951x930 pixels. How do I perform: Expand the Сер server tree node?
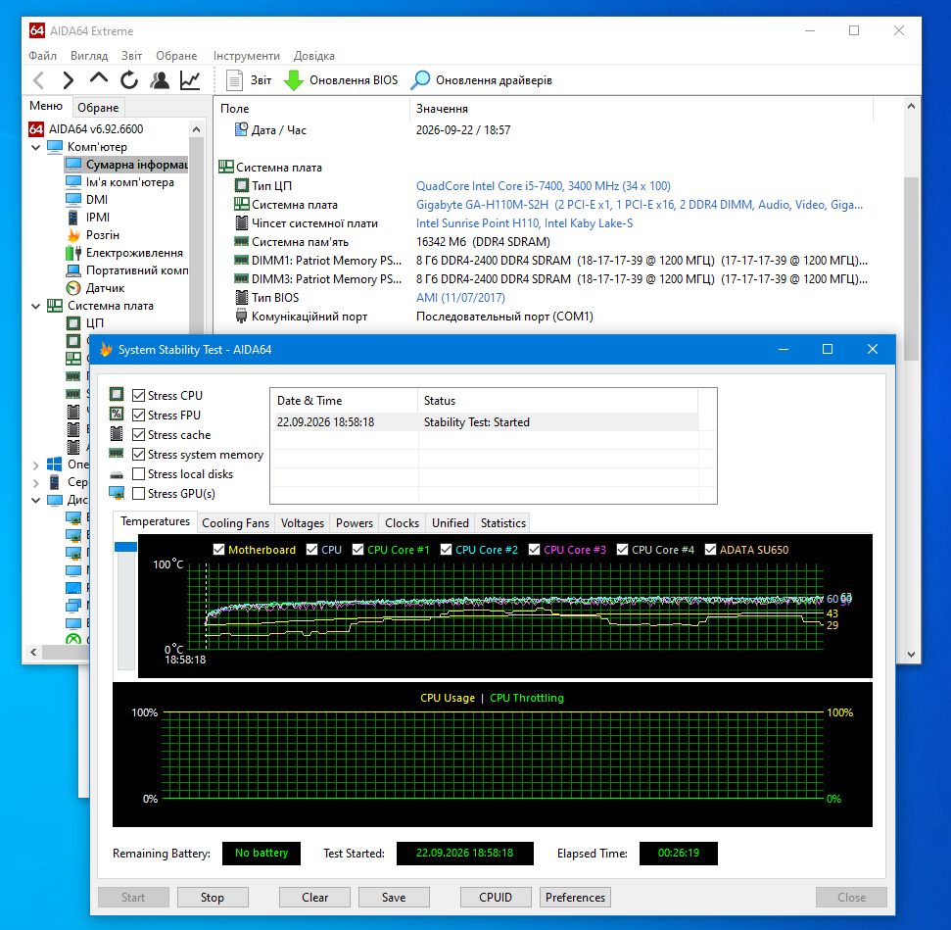(x=36, y=482)
